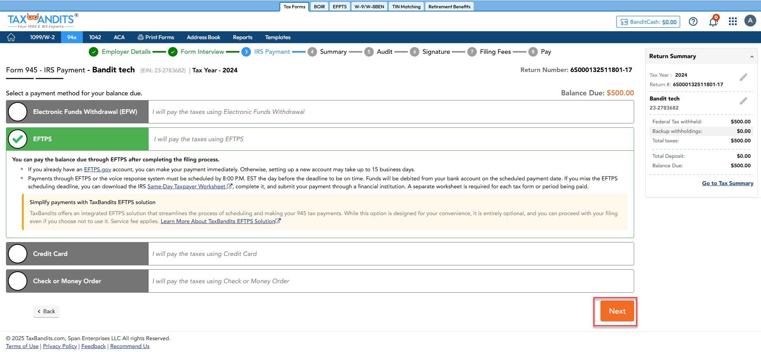This screenshot has width=761, height=352.
Task: Switch to the BOIR tab
Action: click(x=319, y=7)
